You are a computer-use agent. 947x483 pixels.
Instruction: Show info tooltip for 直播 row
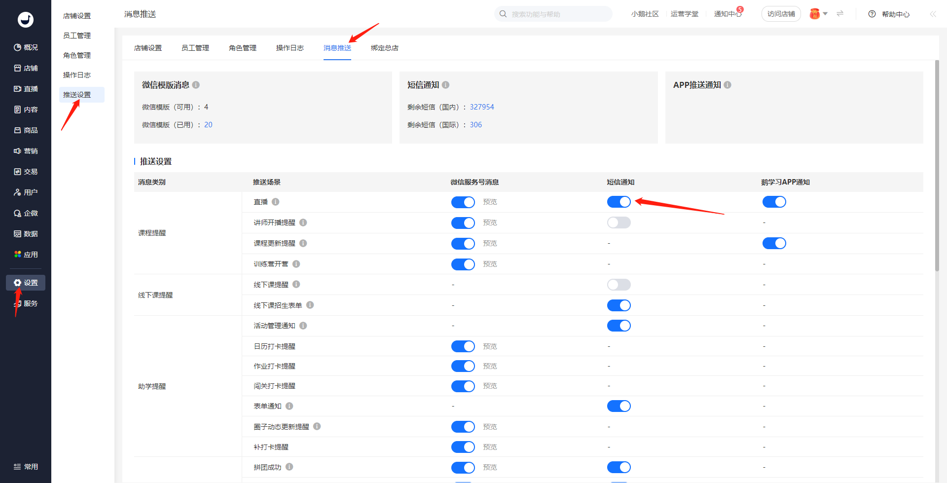(x=276, y=202)
